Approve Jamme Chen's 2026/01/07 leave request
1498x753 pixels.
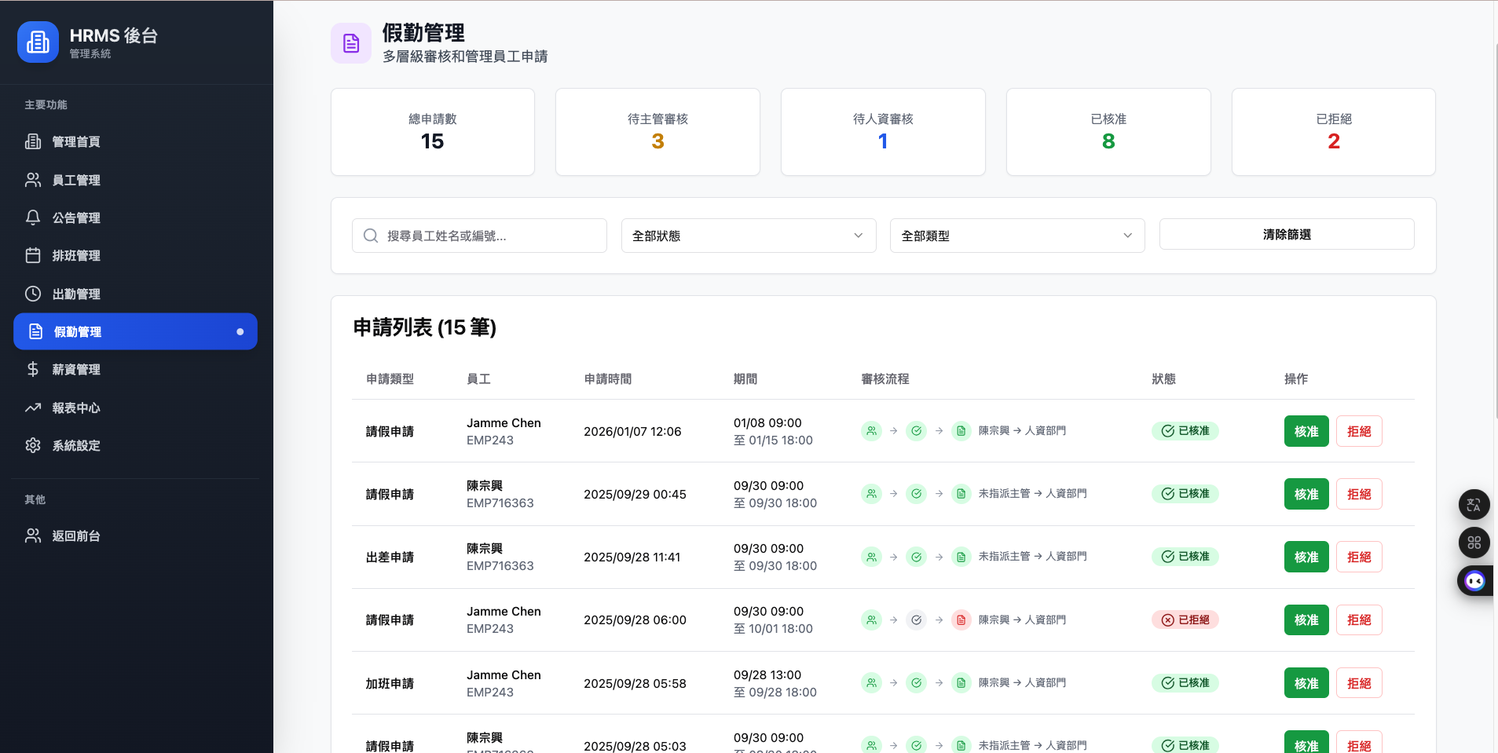pyautogui.click(x=1306, y=431)
